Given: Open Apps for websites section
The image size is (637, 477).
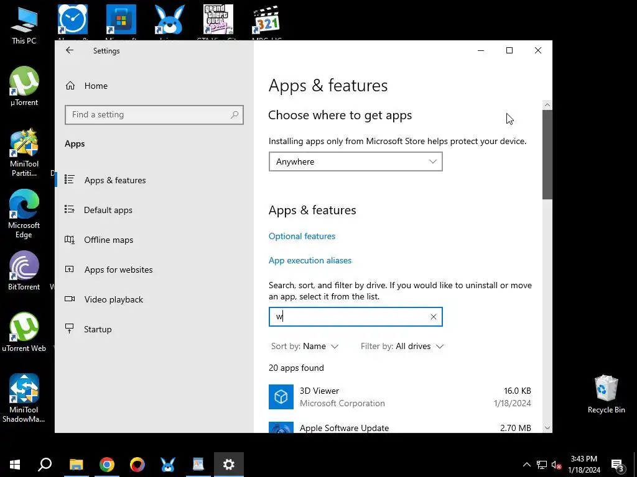Looking at the screenshot, I should (x=118, y=270).
